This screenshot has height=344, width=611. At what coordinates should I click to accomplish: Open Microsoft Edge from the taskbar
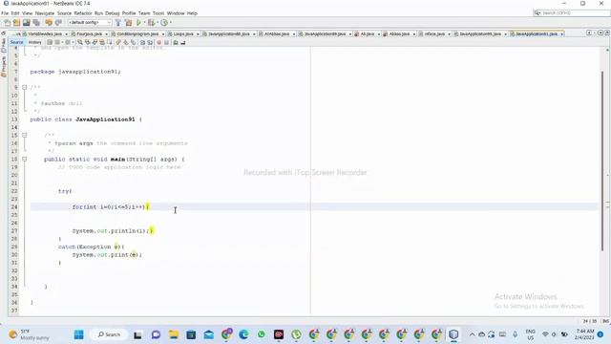(x=243, y=334)
